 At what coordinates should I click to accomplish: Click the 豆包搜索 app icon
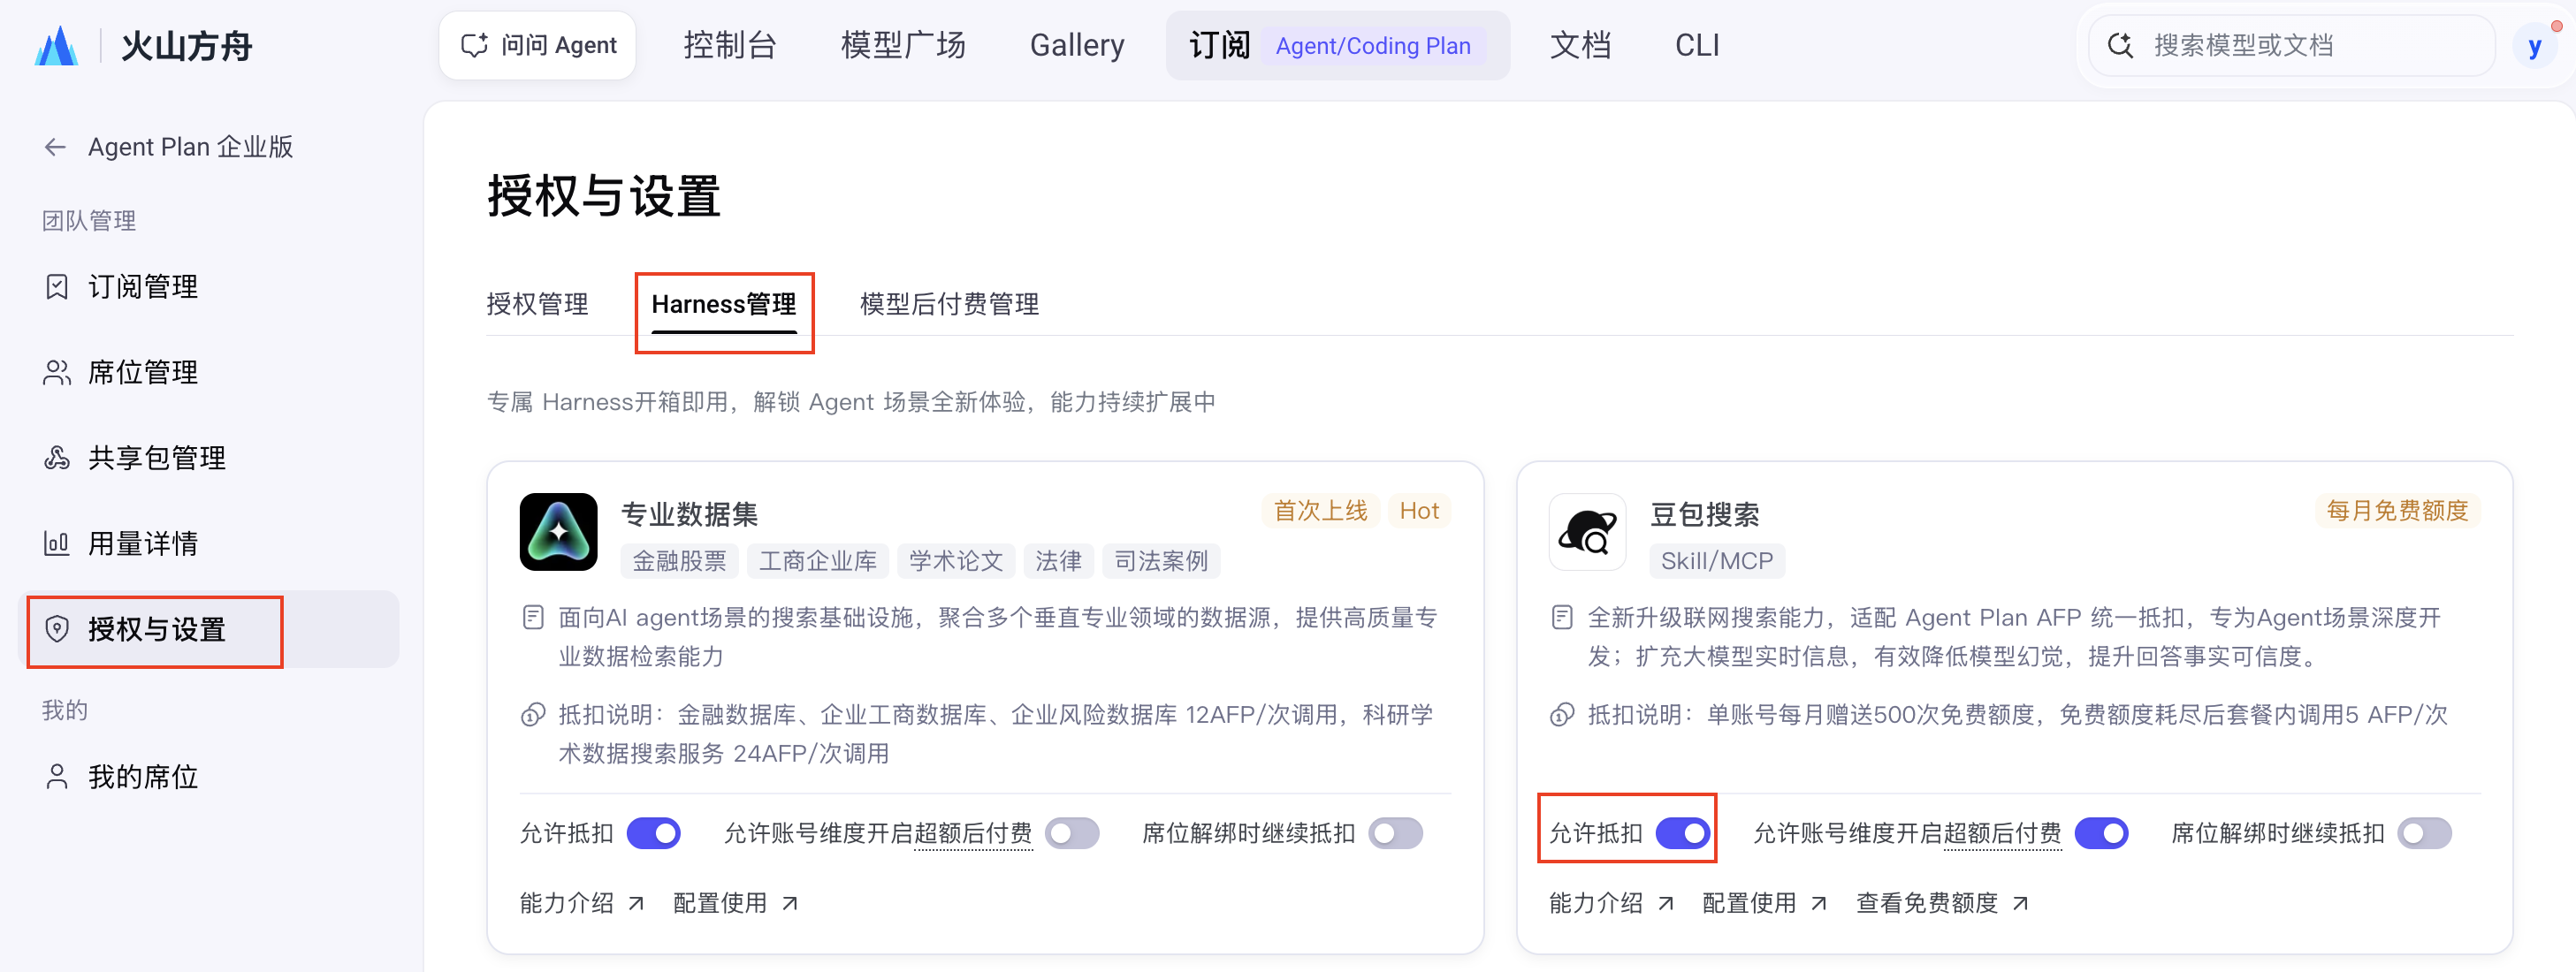point(1587,532)
